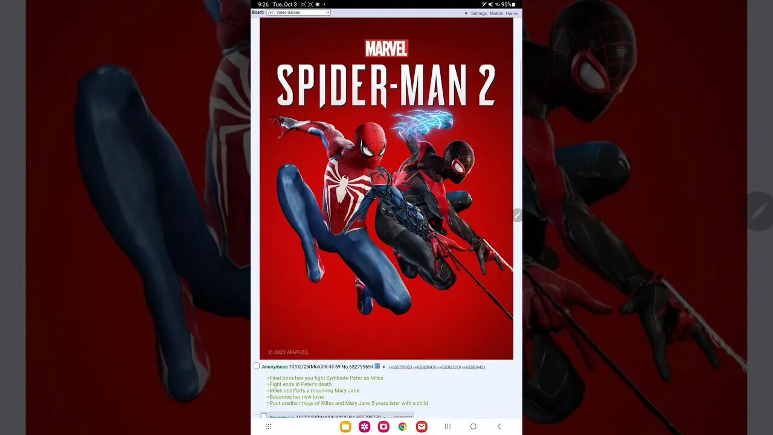Open the red email app in the dock
The image size is (773, 435).
click(422, 427)
